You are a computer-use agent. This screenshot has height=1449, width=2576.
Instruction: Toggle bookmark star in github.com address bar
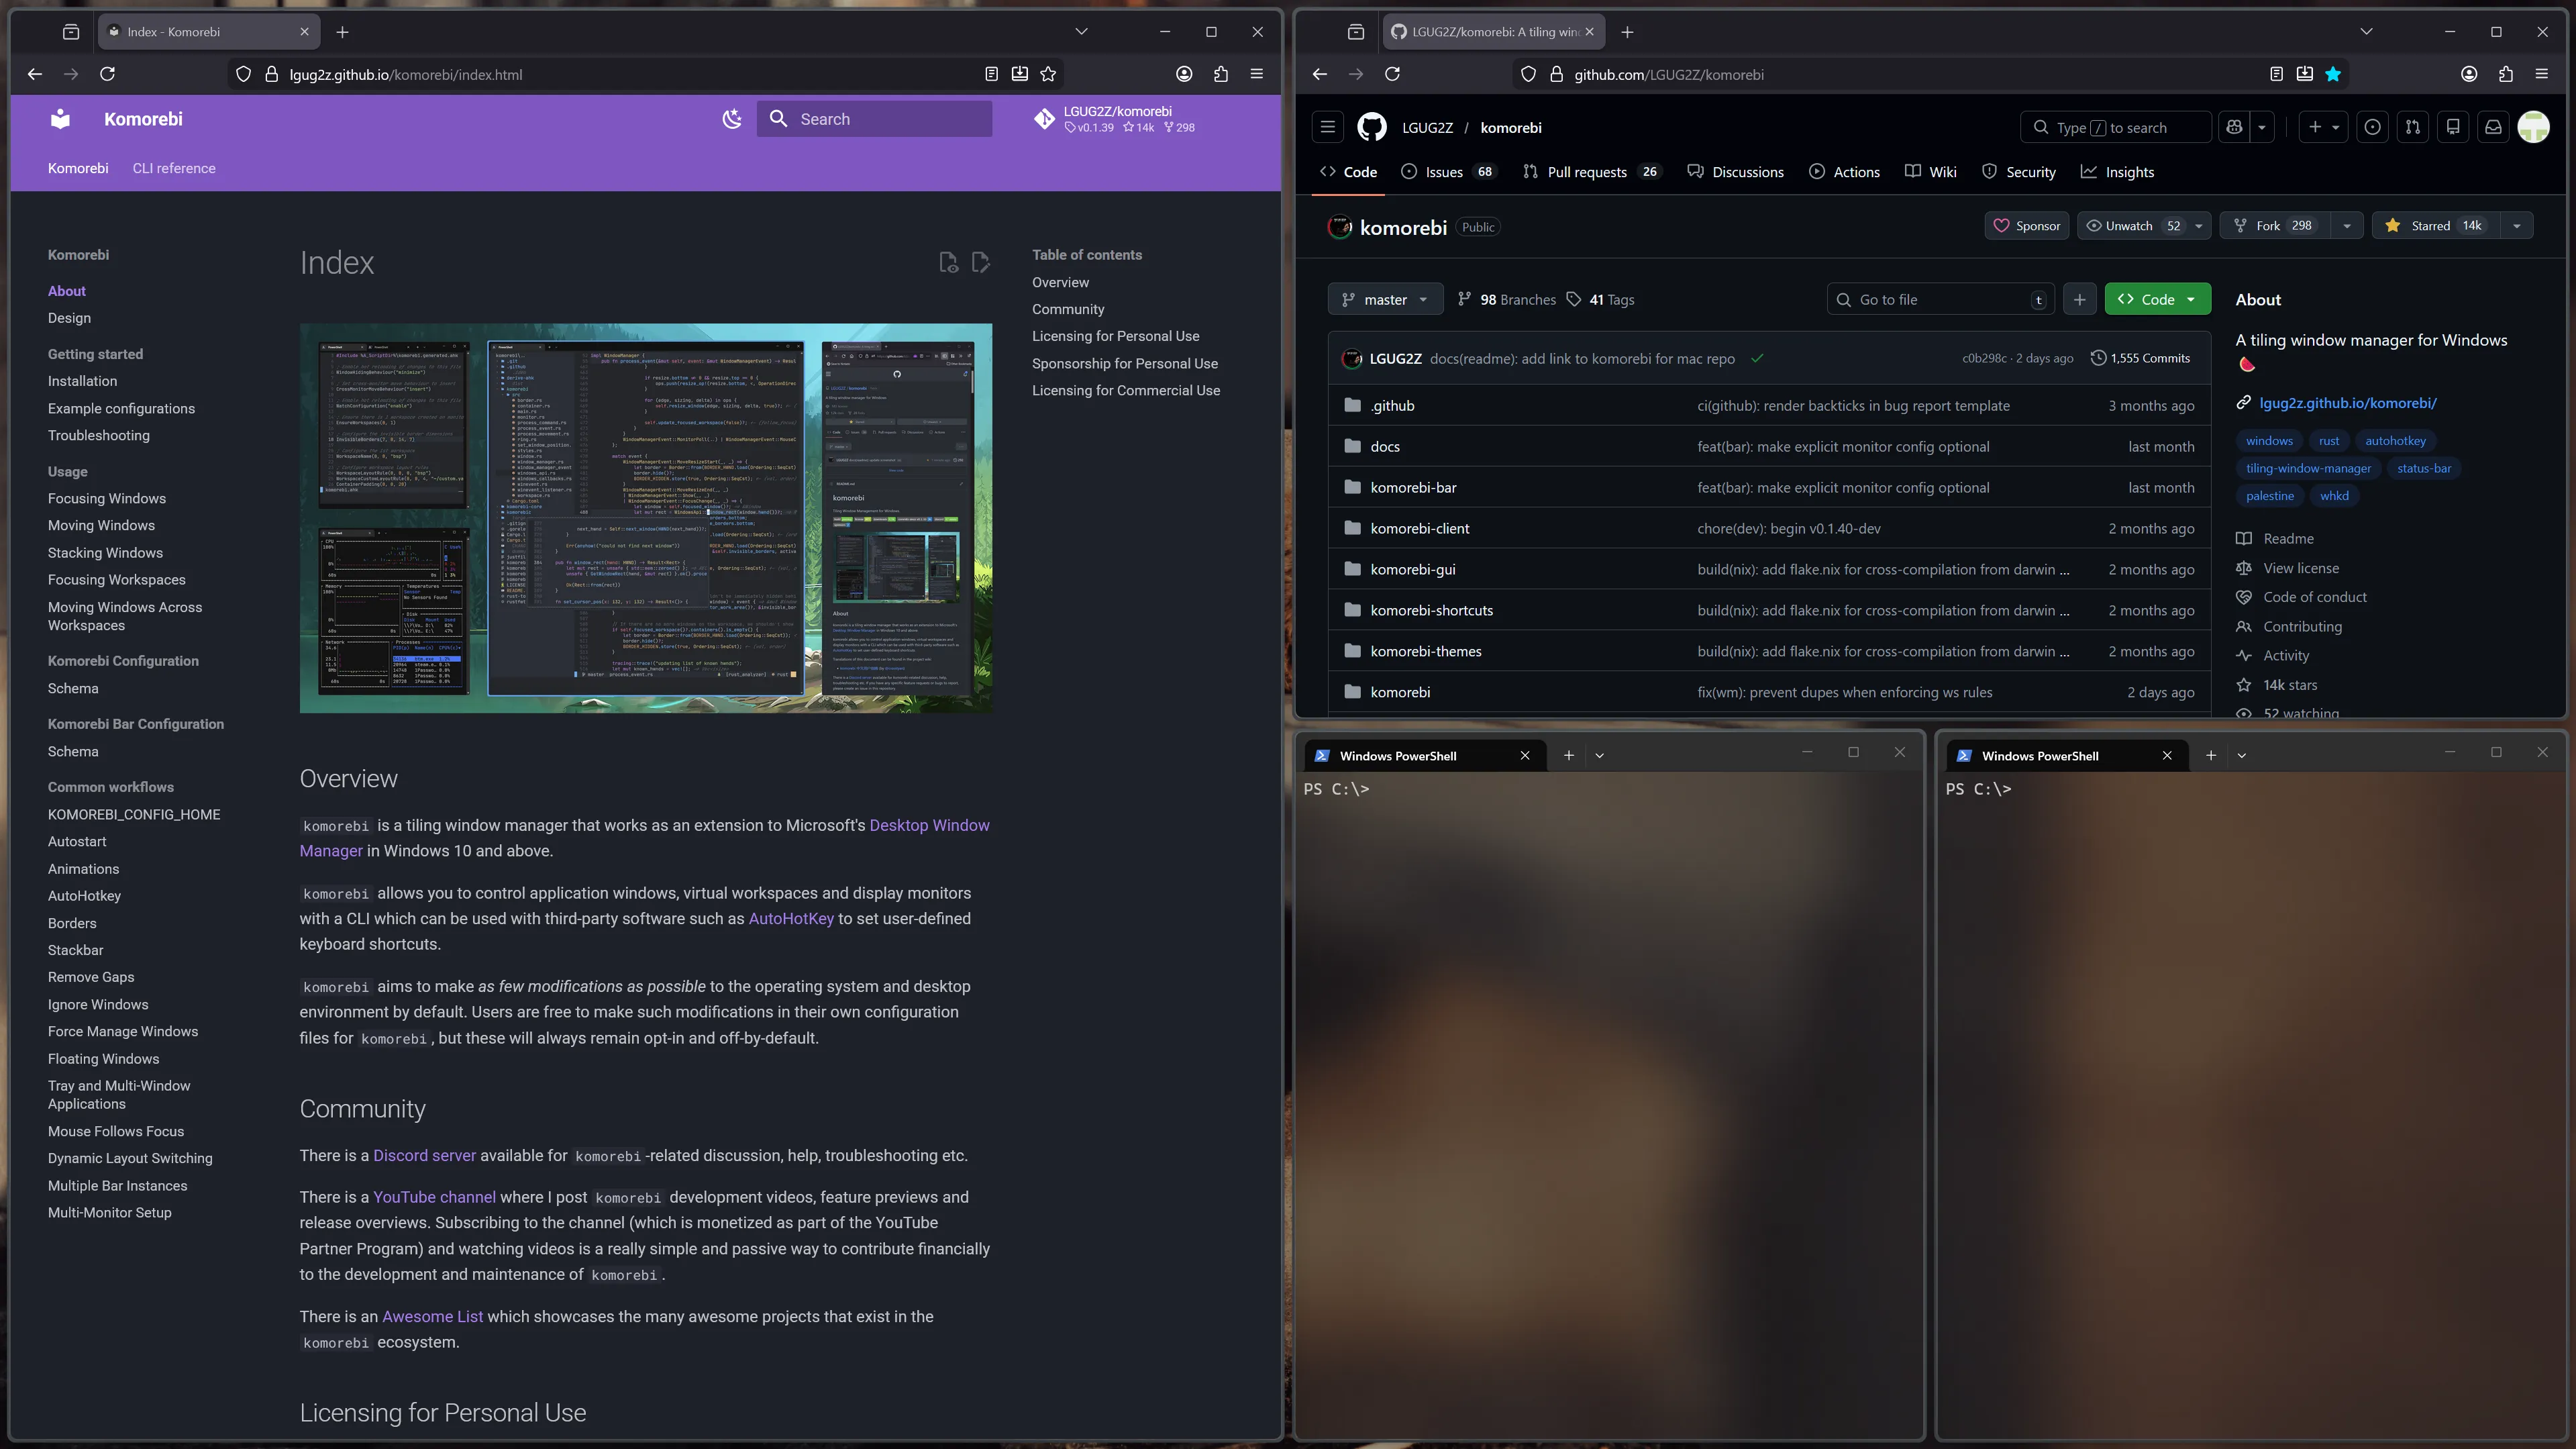click(x=2333, y=74)
